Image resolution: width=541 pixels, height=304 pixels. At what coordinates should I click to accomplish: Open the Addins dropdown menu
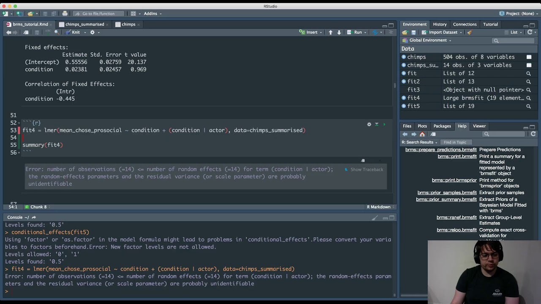tap(153, 14)
